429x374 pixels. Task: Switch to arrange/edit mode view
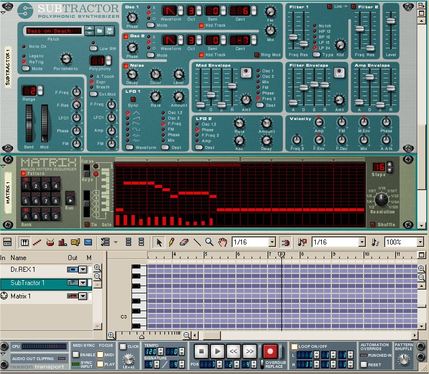point(7,242)
